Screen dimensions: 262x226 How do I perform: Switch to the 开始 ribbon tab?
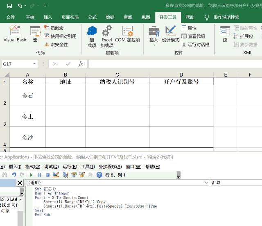pyautogui.click(x=30, y=17)
